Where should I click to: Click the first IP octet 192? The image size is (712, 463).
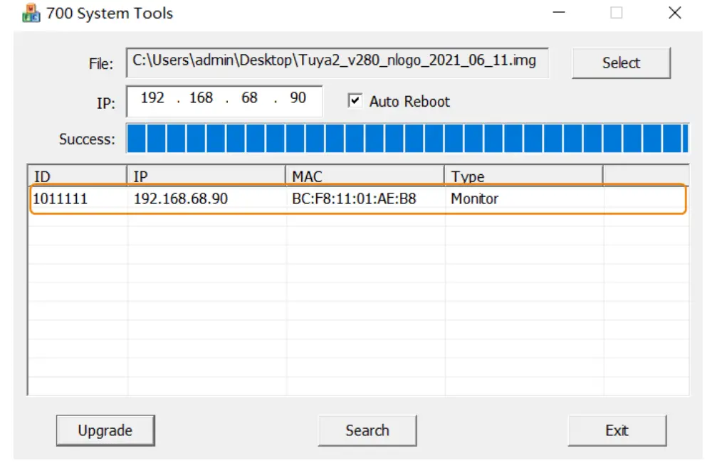click(x=152, y=98)
